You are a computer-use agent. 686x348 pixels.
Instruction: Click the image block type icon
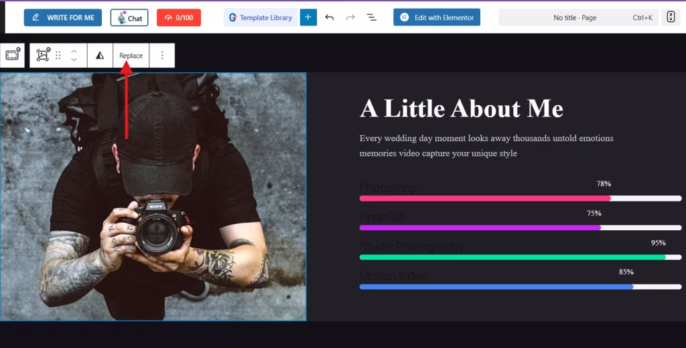tap(43, 55)
